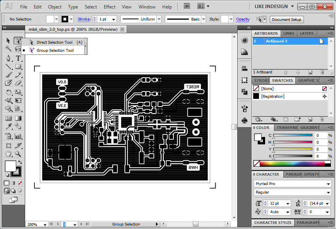Open the Stroke panel link

[x=84, y=19]
